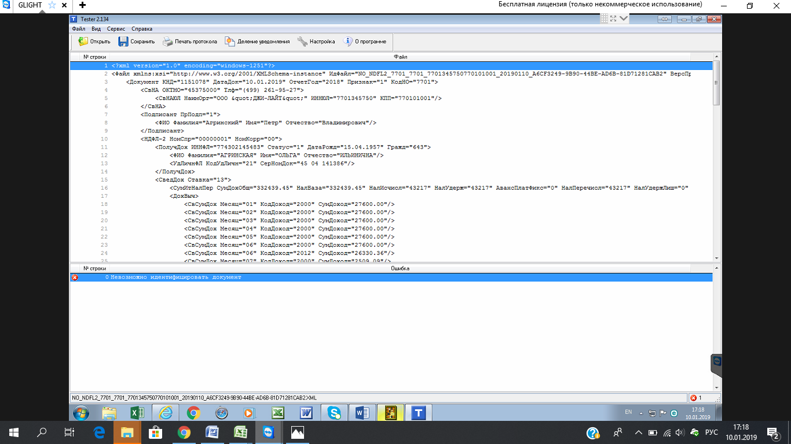Image resolution: width=791 pixels, height=444 pixels.
Task: Click the error count indicator in the status bar
Action: 695,398
